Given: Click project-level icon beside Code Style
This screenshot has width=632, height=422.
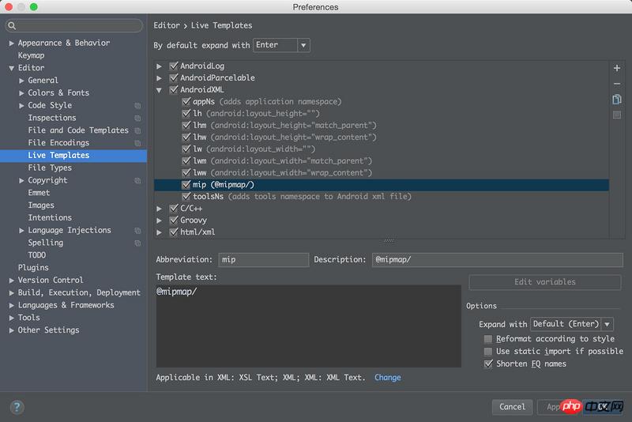Looking at the screenshot, I should [x=137, y=106].
